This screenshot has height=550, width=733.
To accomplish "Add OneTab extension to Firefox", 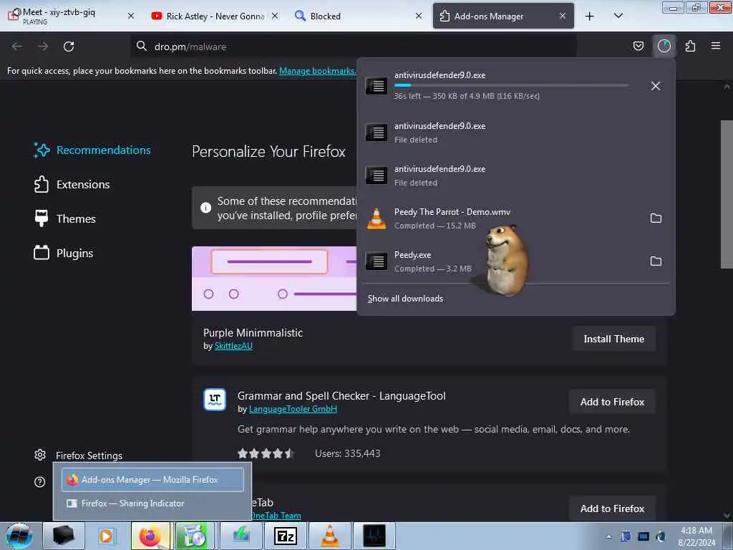I will pyautogui.click(x=612, y=509).
